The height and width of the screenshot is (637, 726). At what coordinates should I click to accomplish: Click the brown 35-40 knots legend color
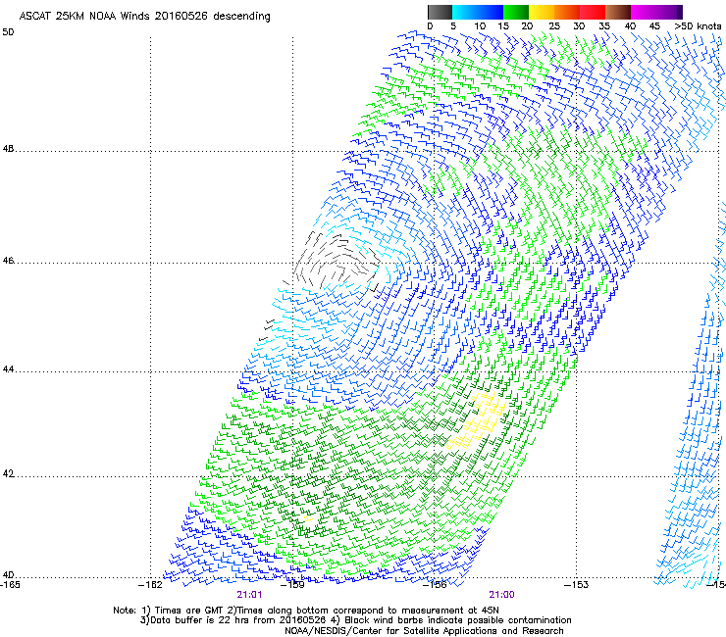[x=618, y=12]
